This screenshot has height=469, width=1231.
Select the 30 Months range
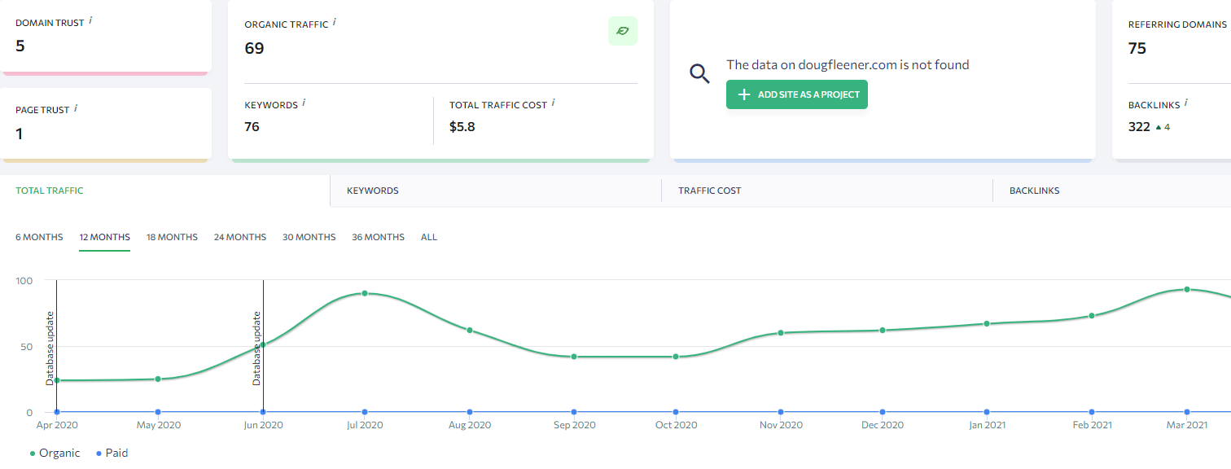(309, 237)
